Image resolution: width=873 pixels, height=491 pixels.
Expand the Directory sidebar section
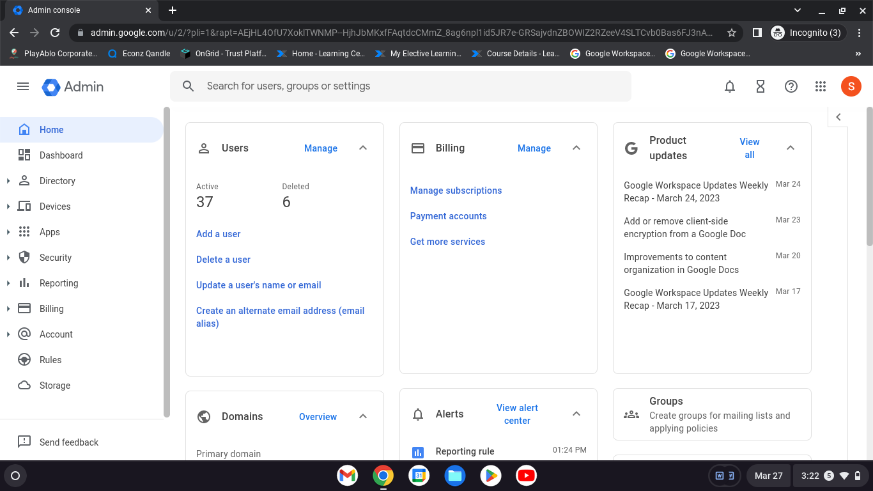[8, 181]
